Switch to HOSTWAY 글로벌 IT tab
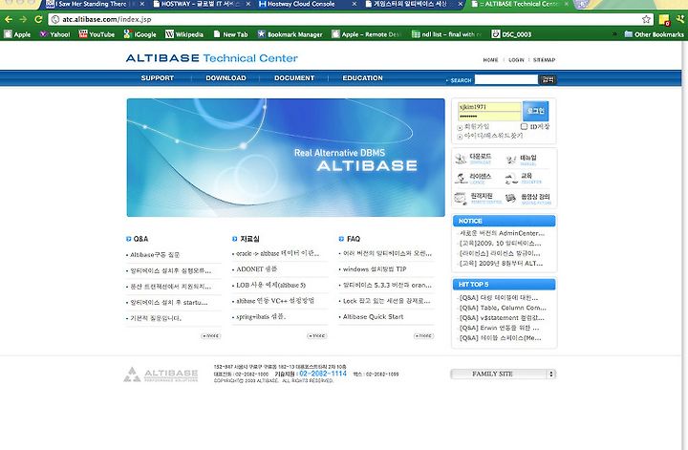This screenshot has width=688, height=450. pos(198,4)
